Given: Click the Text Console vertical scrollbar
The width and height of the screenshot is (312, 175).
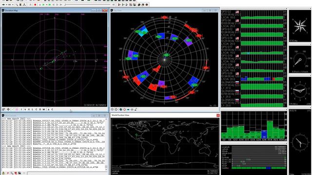Looking at the screenshot, I should tap(106, 144).
